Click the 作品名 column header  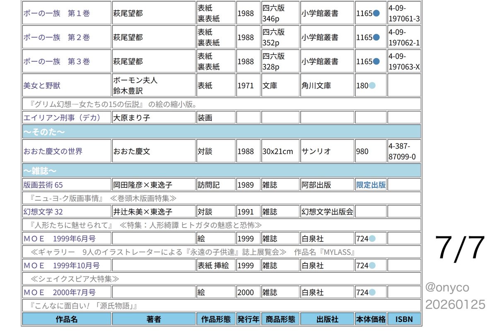tap(66, 319)
